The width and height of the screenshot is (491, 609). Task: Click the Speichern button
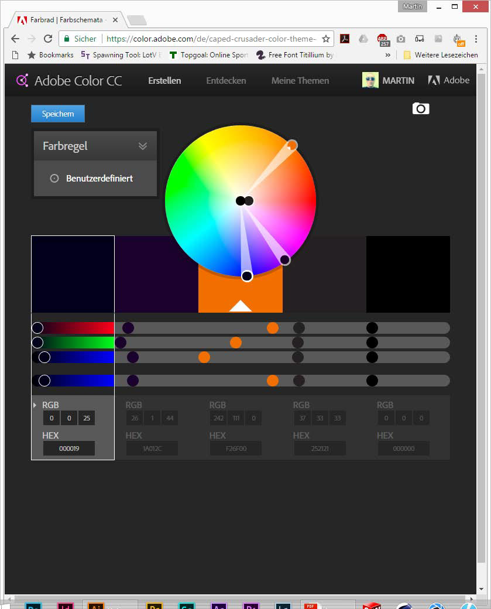point(58,114)
